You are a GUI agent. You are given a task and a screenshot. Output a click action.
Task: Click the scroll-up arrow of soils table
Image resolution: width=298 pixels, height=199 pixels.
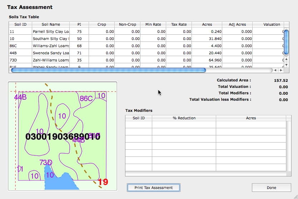tap(287, 59)
